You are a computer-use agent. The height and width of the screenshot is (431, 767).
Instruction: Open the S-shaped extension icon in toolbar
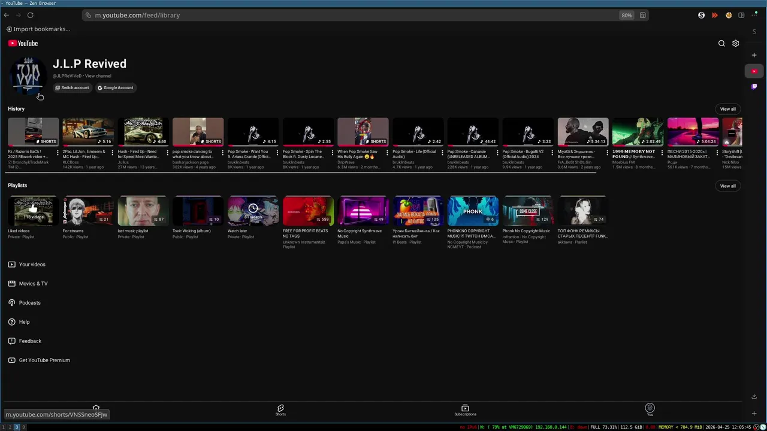(x=701, y=15)
